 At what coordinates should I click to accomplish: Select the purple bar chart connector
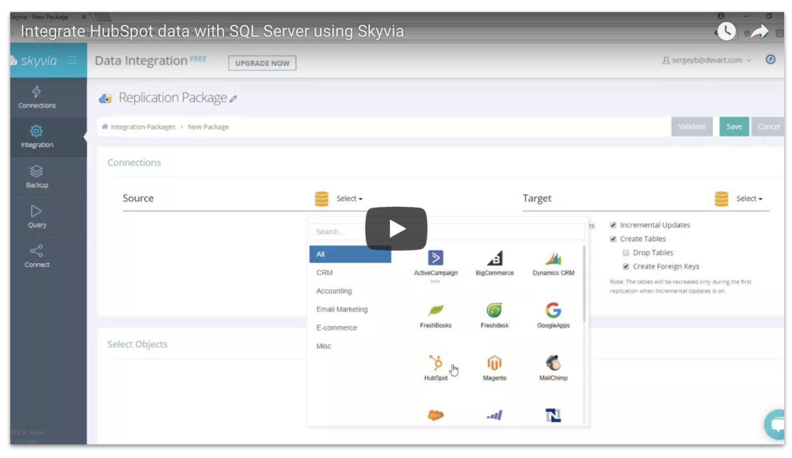click(x=494, y=416)
